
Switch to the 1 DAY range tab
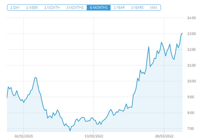tap(15, 7)
